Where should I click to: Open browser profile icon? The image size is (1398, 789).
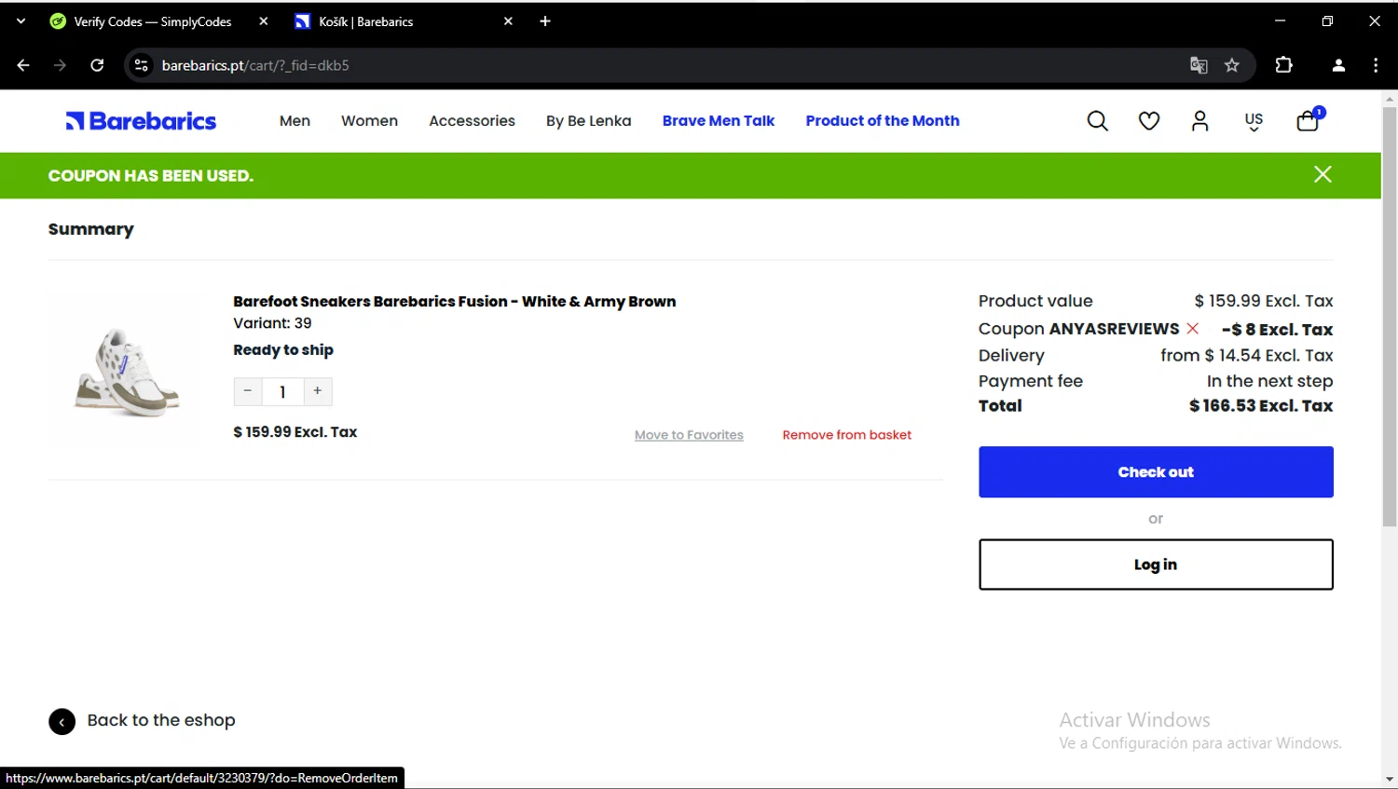[x=1338, y=65]
